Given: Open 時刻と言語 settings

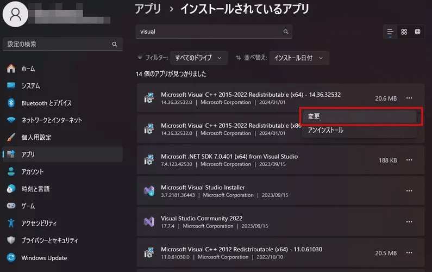Looking at the screenshot, I should click(x=62, y=189).
